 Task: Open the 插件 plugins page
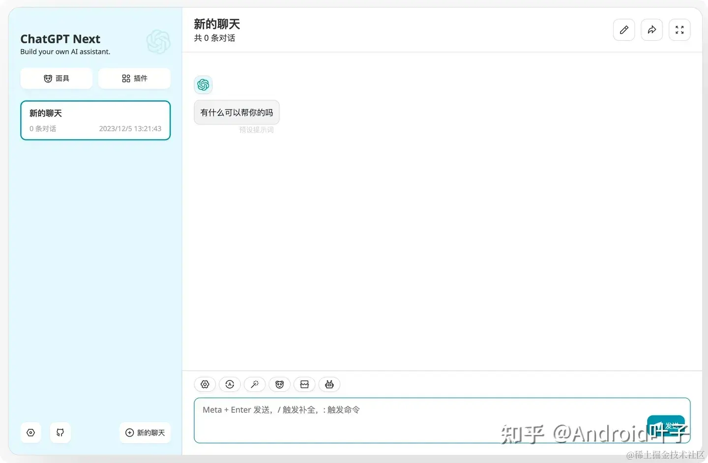(134, 79)
